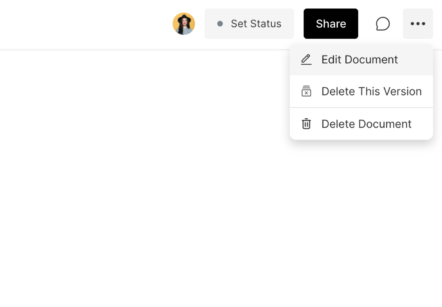Viewport: 442px width, 307px height.
Task: Click the Share label text
Action: tap(331, 24)
